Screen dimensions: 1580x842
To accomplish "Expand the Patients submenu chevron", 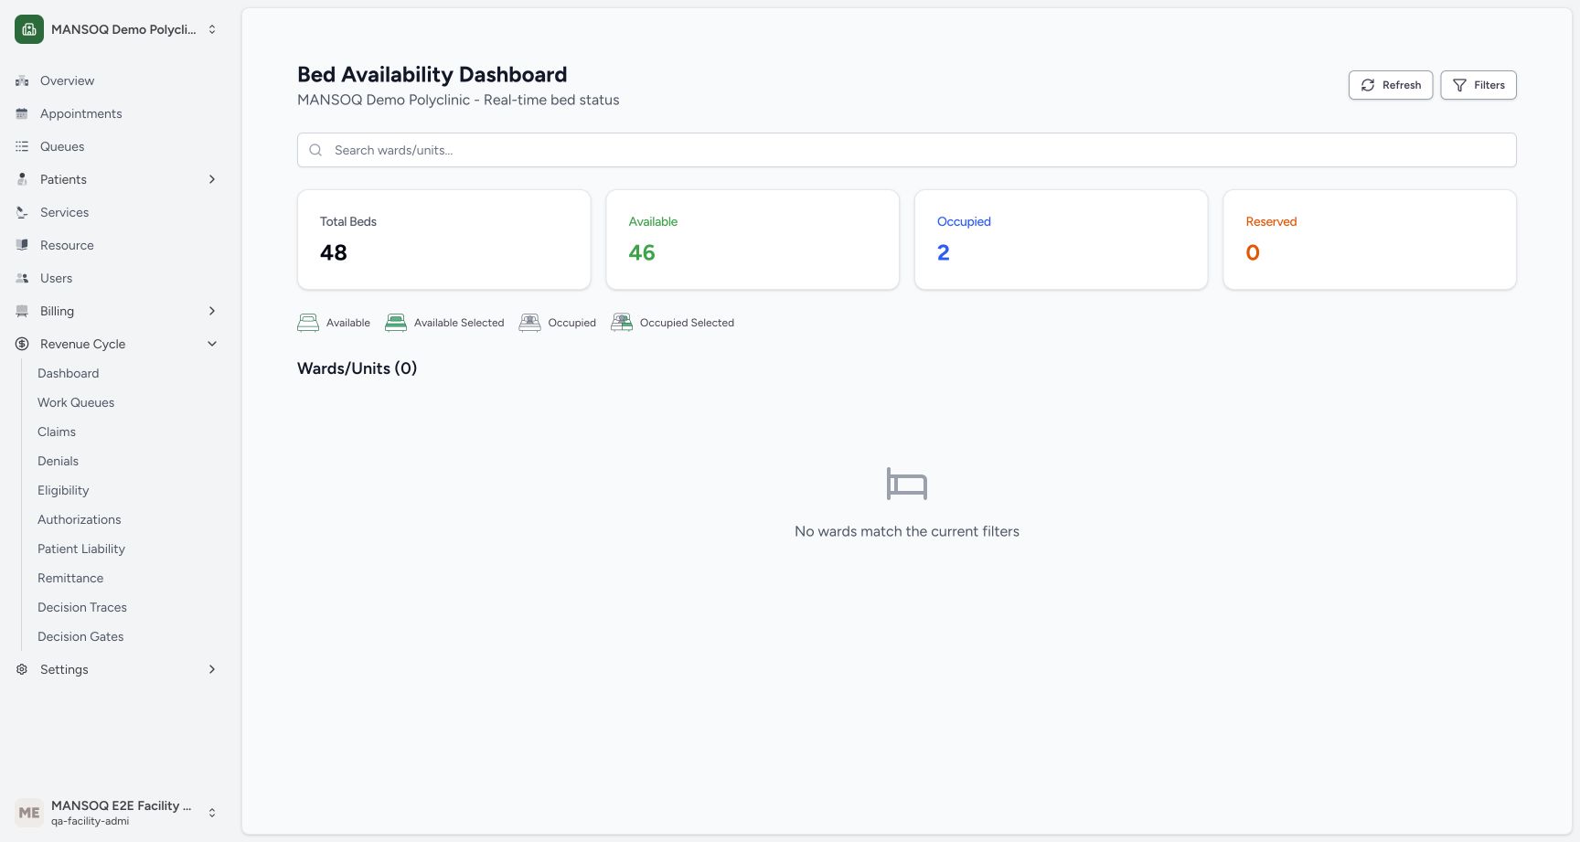I will tap(212, 179).
